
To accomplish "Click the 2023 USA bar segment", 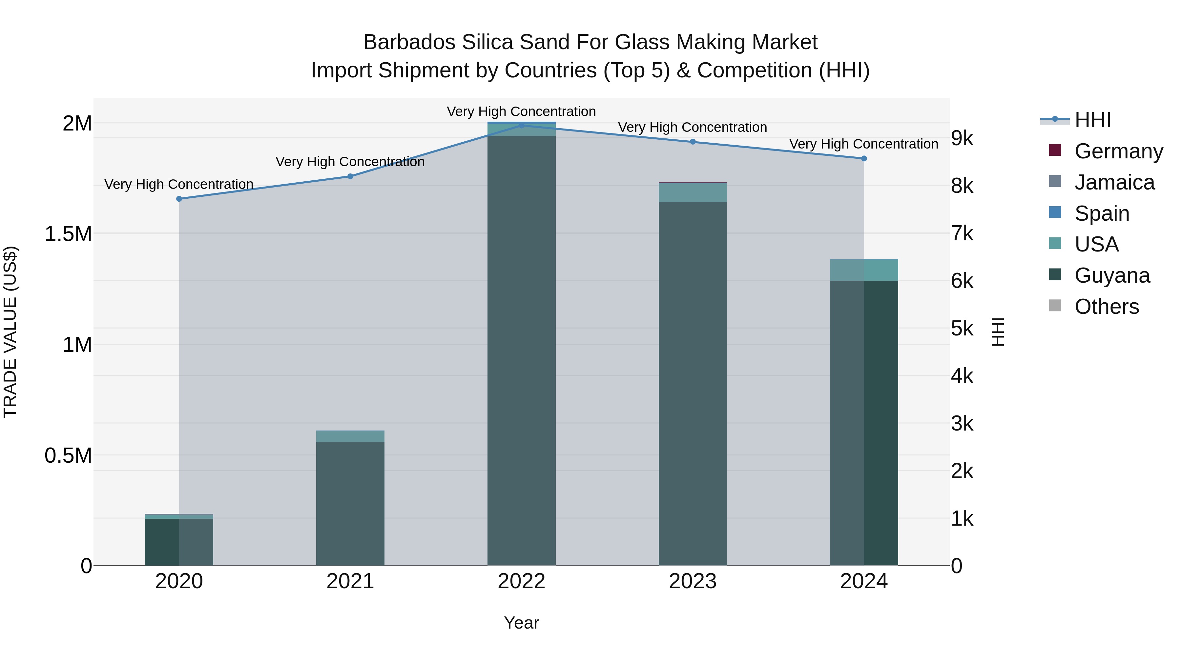I will pyautogui.click(x=693, y=192).
